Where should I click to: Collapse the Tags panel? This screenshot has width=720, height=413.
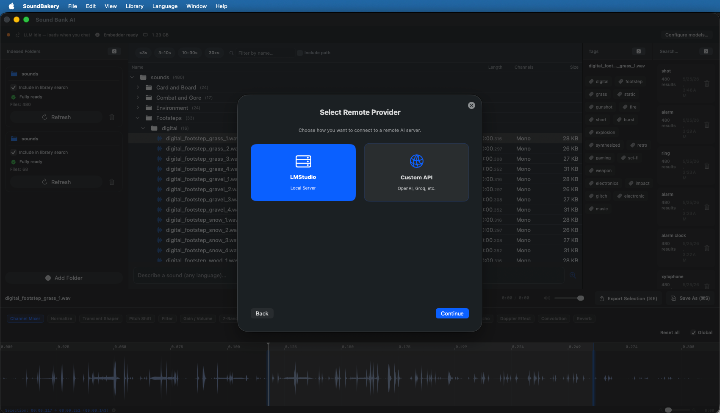tap(639, 51)
